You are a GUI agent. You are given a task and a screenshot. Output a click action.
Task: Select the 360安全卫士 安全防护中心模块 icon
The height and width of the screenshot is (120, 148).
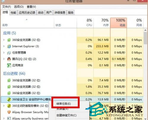(x=9, y=100)
